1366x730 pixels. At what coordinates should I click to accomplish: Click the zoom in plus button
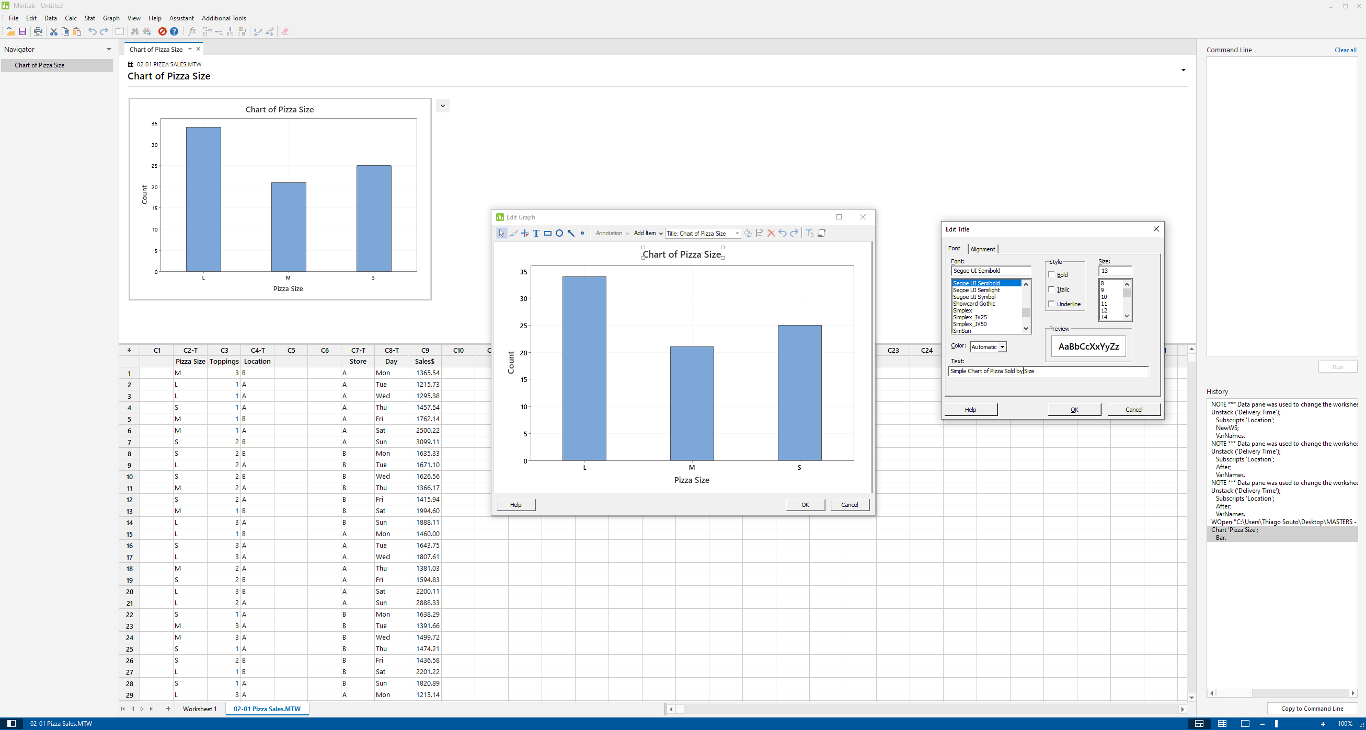pos(1323,724)
